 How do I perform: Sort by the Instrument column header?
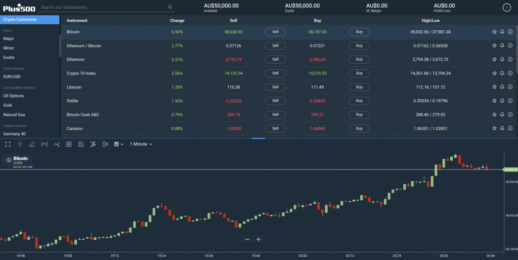click(77, 20)
